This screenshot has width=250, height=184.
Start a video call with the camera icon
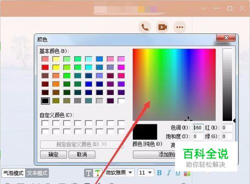tap(162, 27)
